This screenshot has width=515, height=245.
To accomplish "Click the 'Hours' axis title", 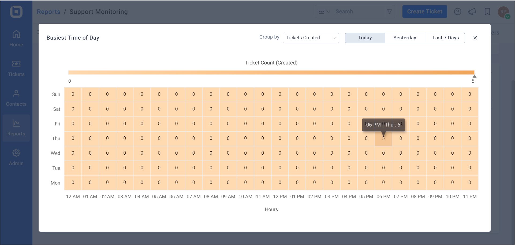I will pos(271,209).
